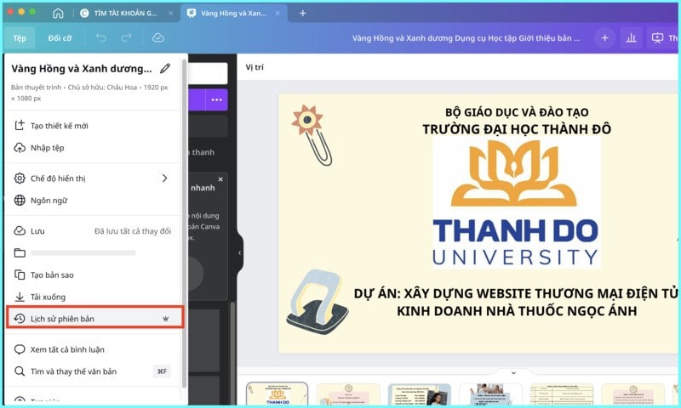Click the folder icon in file menu
Viewport: 681px width, 408px height.
pos(20,252)
